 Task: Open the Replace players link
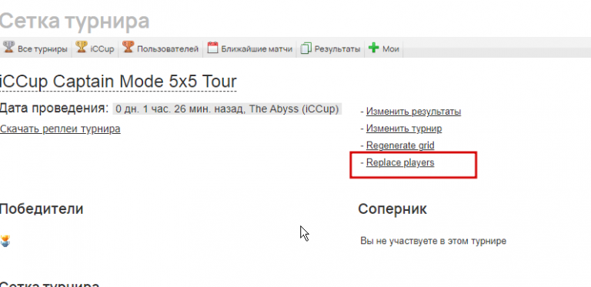tap(400, 162)
